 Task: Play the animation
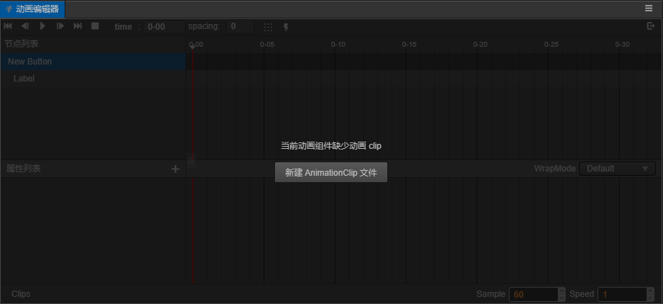coord(43,26)
